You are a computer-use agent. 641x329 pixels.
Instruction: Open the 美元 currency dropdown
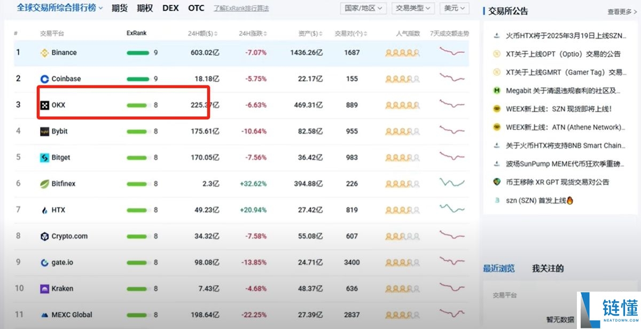coord(454,9)
